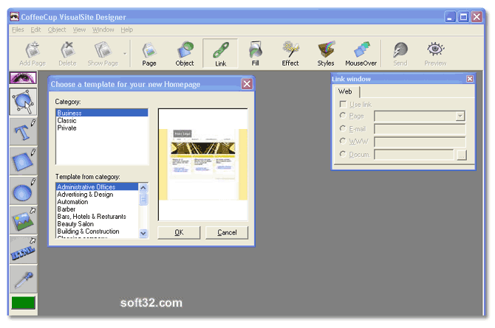Select Barber template
This screenshot has width=495, height=328.
(98, 209)
